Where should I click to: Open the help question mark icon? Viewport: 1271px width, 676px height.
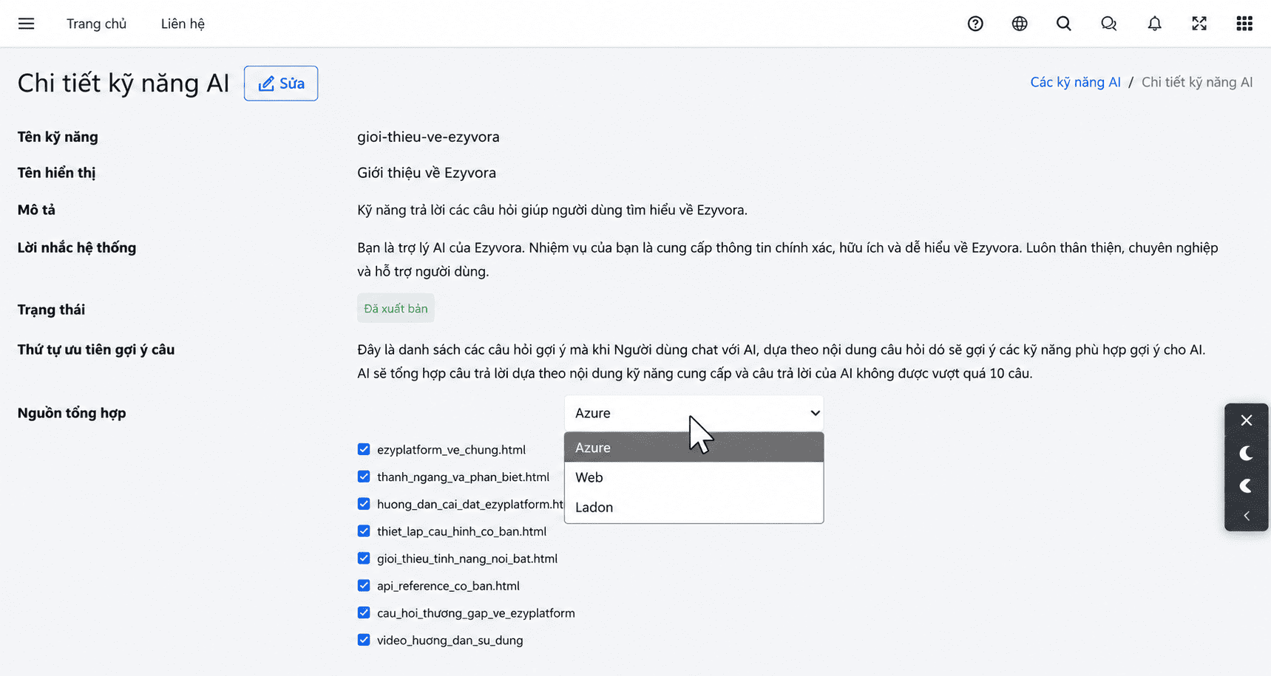tap(975, 24)
